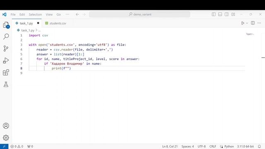Click the 'import csv' code line
The height and width of the screenshot is (149, 265).
[39, 35]
